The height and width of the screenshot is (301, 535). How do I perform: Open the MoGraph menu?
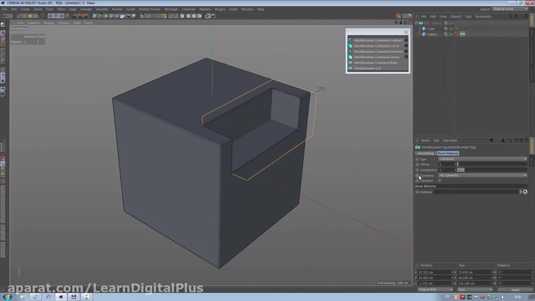[x=171, y=9]
